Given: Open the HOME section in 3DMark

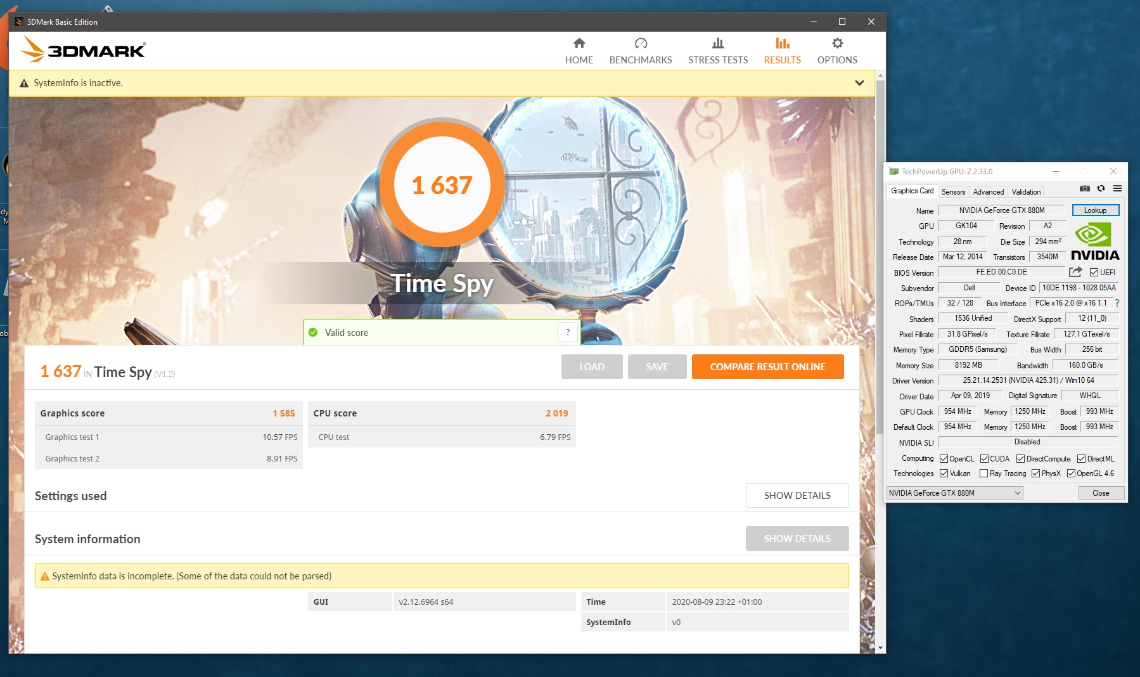Looking at the screenshot, I should (579, 51).
